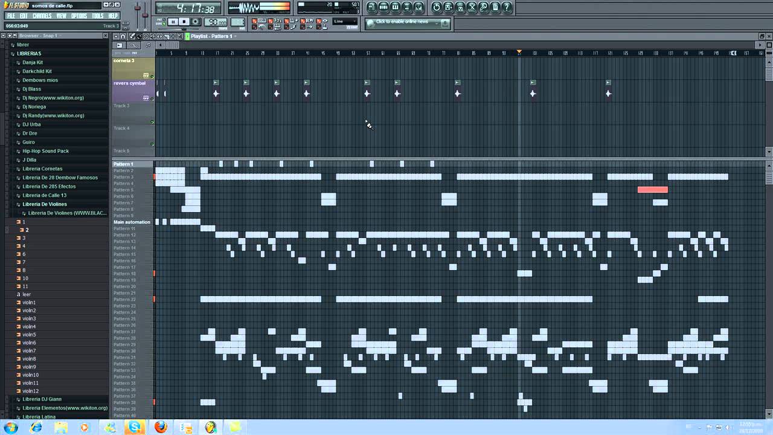Open the playlist options menu arrow
The image size is (773, 435).
click(x=116, y=36)
